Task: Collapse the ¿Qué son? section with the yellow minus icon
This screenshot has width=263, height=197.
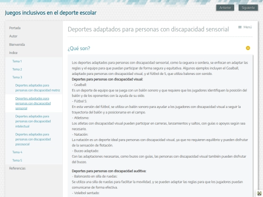Action: [x=248, y=48]
